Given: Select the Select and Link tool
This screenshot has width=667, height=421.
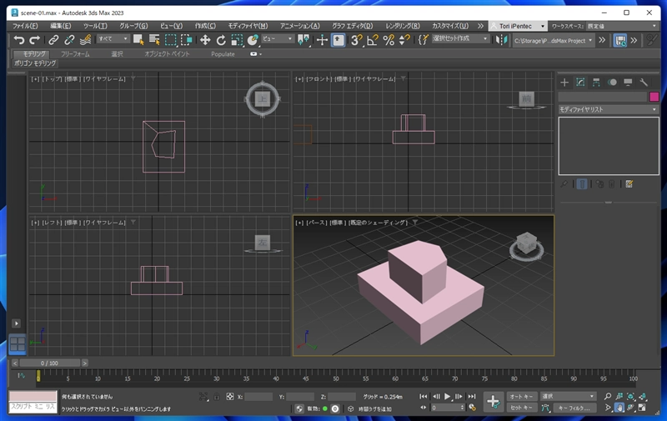Looking at the screenshot, I should tap(53, 40).
